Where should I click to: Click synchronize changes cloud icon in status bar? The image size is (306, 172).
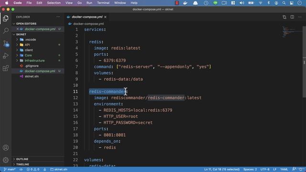21,169
